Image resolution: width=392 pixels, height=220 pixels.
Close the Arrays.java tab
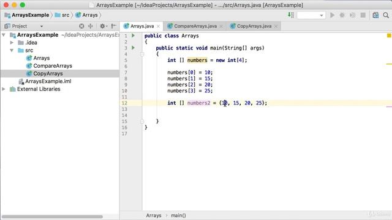(158, 26)
